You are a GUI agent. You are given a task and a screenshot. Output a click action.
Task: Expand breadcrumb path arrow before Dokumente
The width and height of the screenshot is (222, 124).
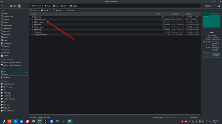tap(31, 6)
